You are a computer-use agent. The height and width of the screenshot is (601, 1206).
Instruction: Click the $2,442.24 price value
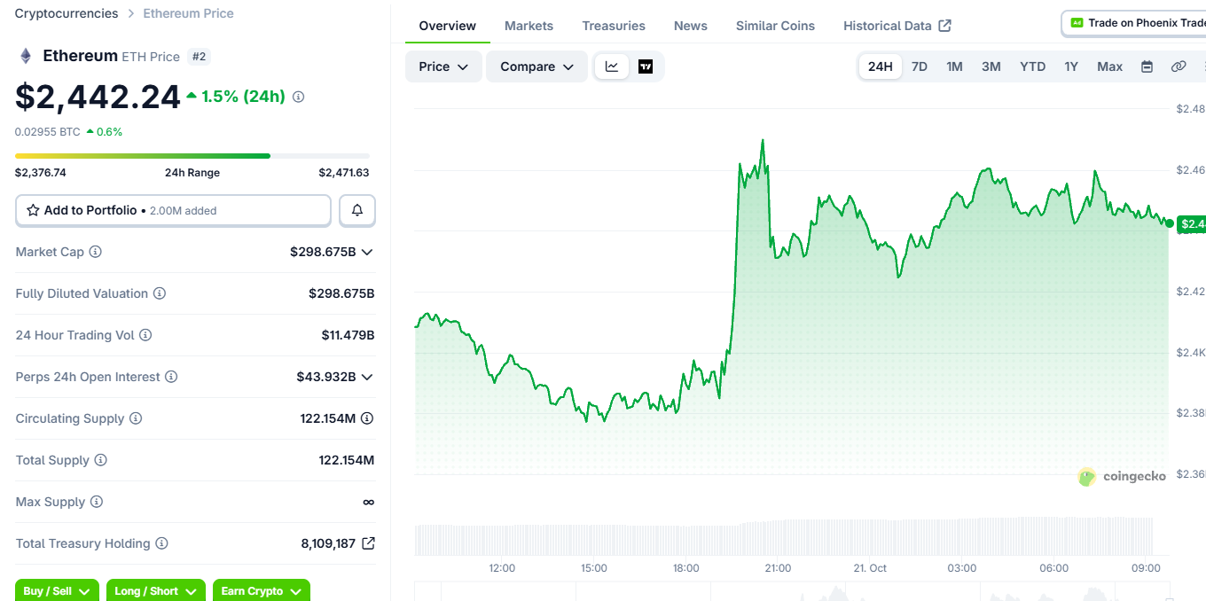click(98, 97)
